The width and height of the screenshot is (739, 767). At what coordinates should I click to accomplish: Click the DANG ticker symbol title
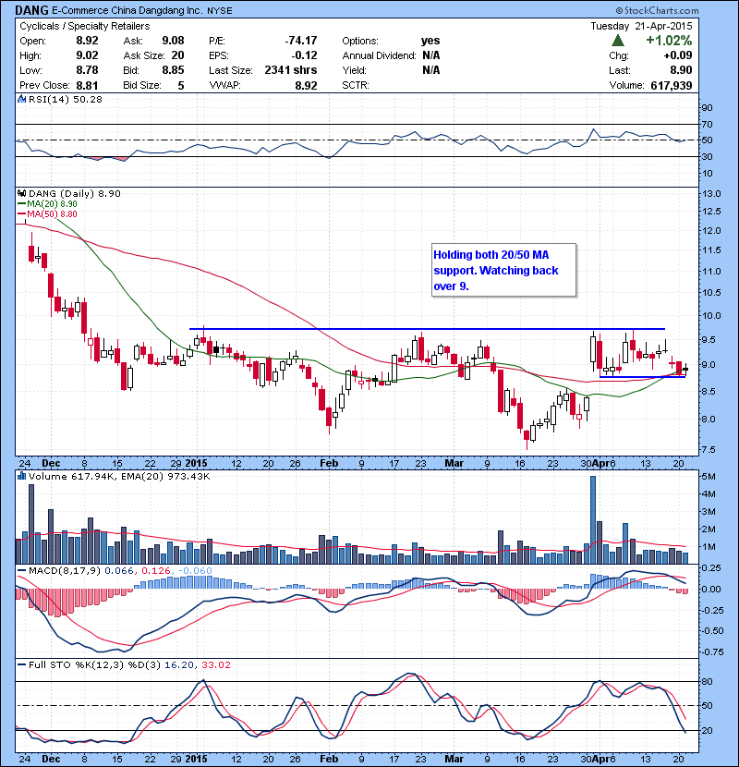coord(31,10)
